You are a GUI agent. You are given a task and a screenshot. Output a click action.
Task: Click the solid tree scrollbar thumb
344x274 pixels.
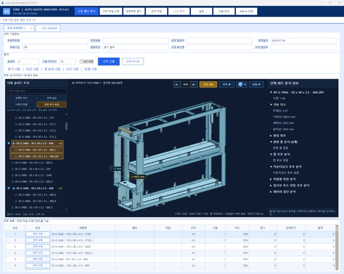(x=66, y=126)
